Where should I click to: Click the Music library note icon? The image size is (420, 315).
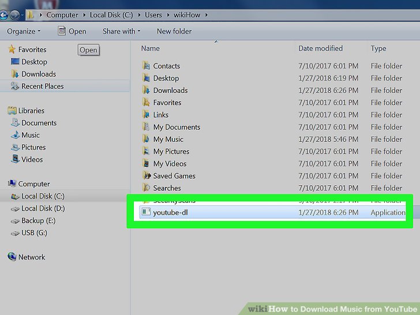15,135
